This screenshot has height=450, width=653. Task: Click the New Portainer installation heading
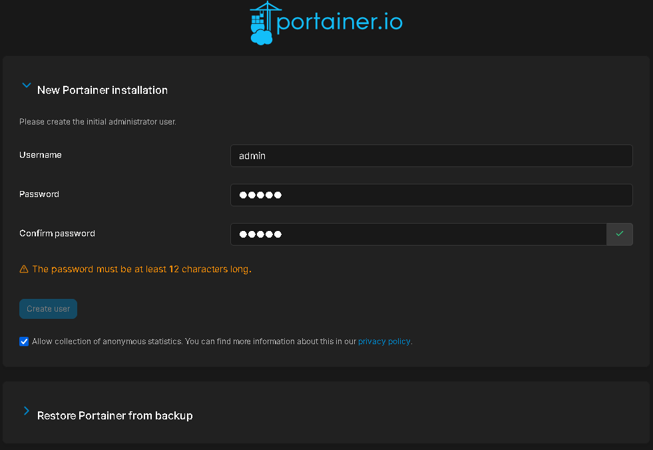pos(102,90)
